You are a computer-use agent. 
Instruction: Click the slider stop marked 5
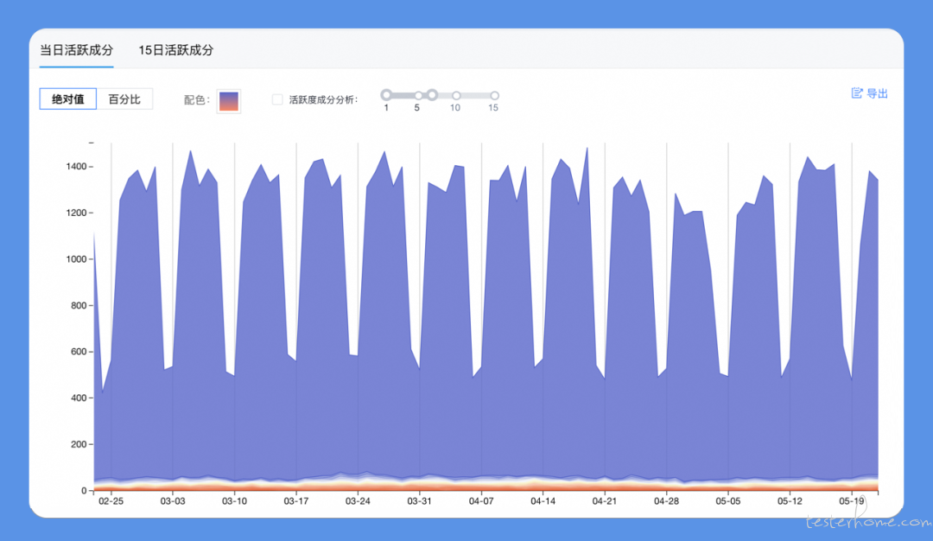418,95
